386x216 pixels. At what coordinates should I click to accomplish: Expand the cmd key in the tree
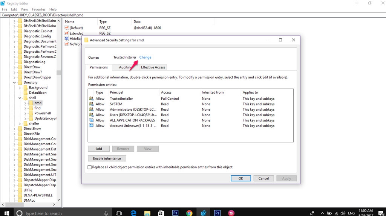25,103
